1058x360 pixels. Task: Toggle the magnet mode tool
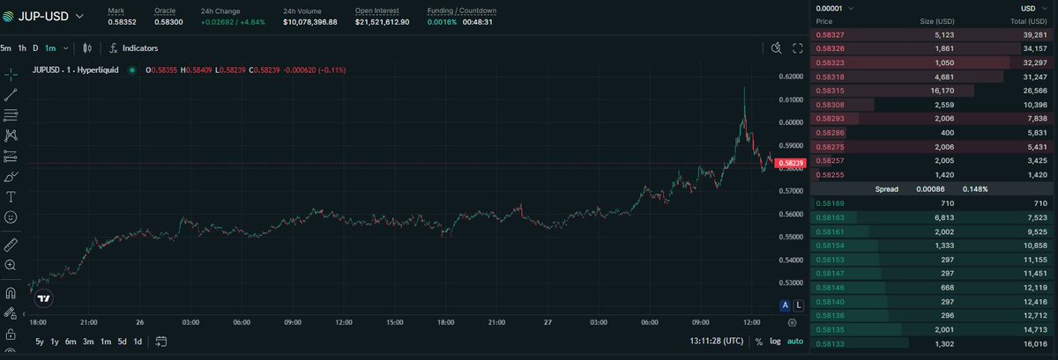[x=11, y=292]
